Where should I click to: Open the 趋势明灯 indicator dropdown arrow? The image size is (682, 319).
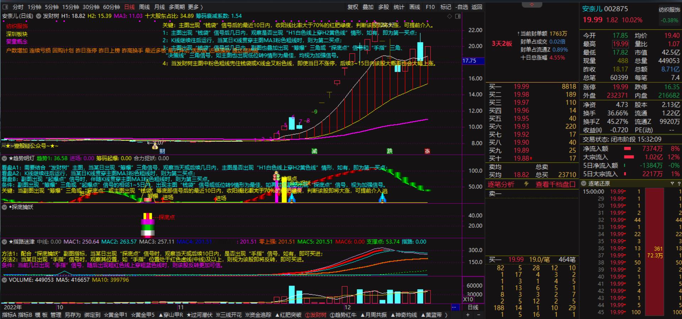tap(5, 158)
